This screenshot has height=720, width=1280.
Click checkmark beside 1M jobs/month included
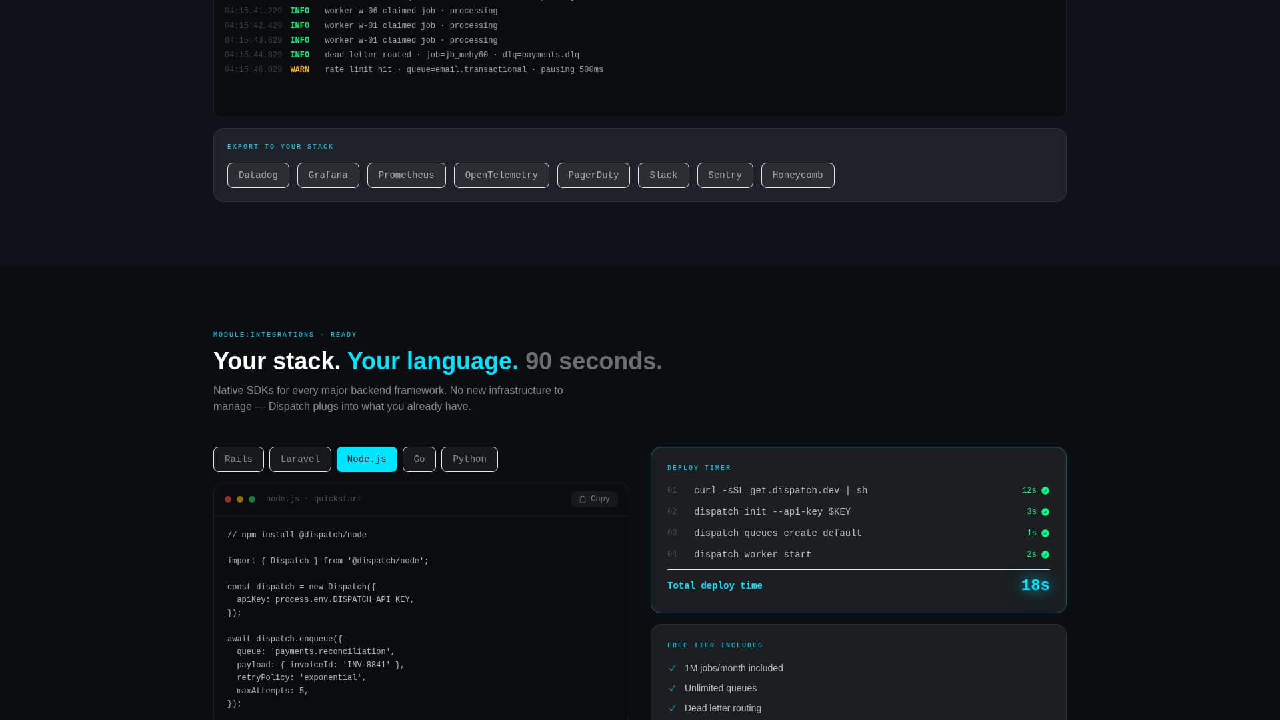click(672, 668)
